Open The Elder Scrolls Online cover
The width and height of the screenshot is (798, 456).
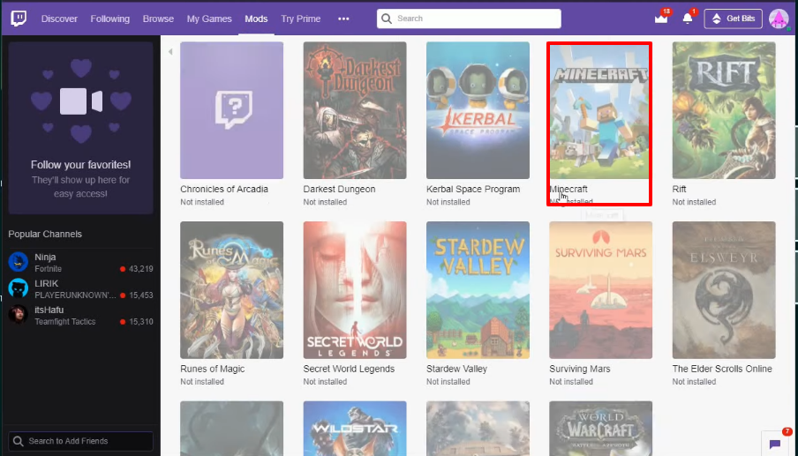click(724, 290)
